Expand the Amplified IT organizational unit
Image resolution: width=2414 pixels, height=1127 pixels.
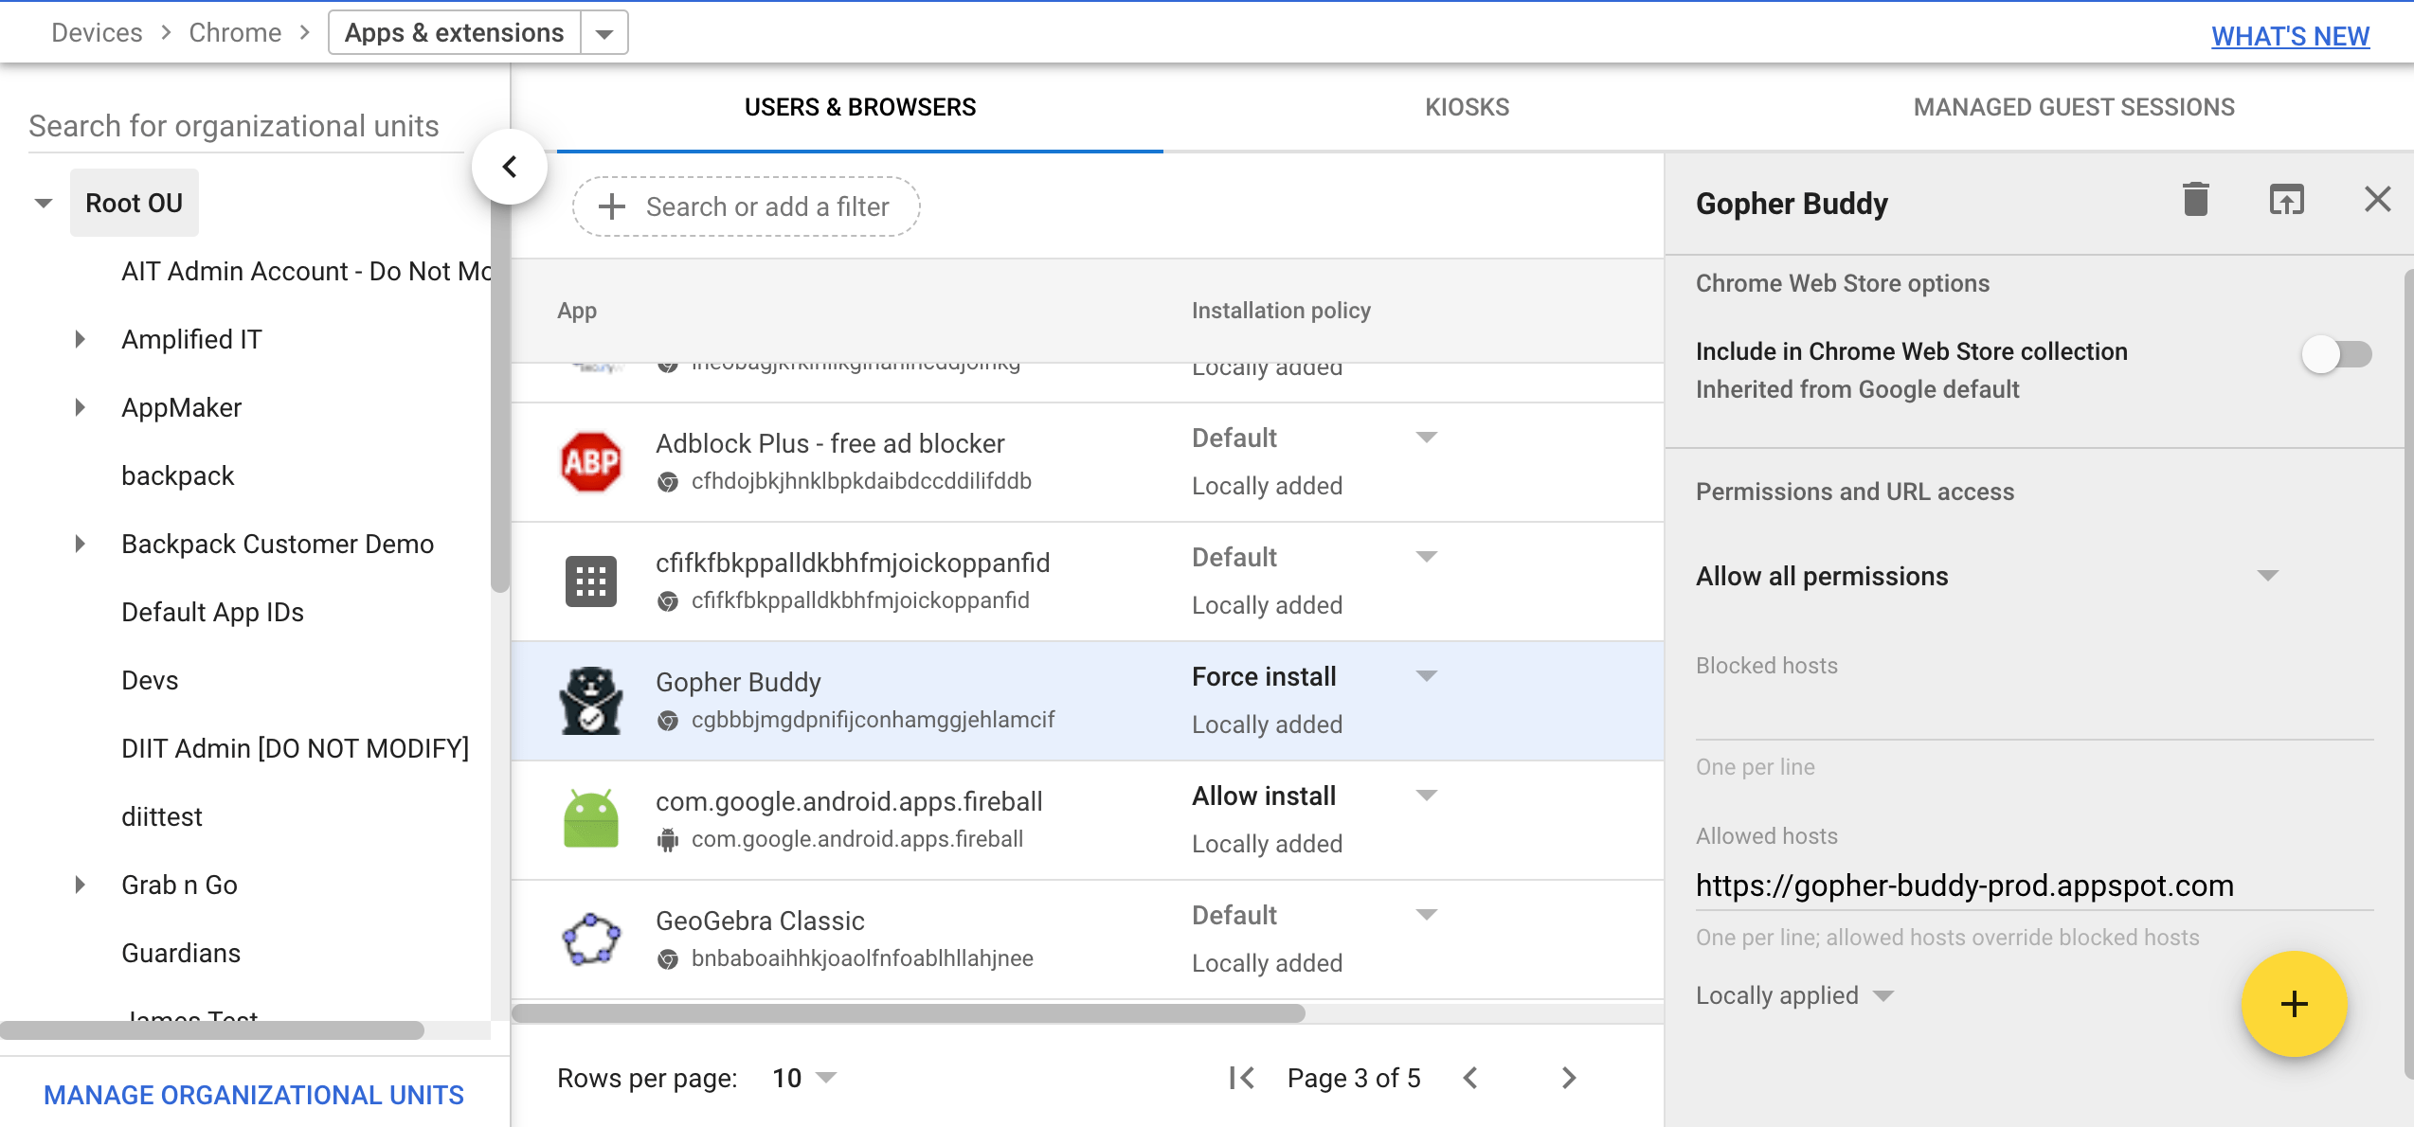(x=80, y=338)
